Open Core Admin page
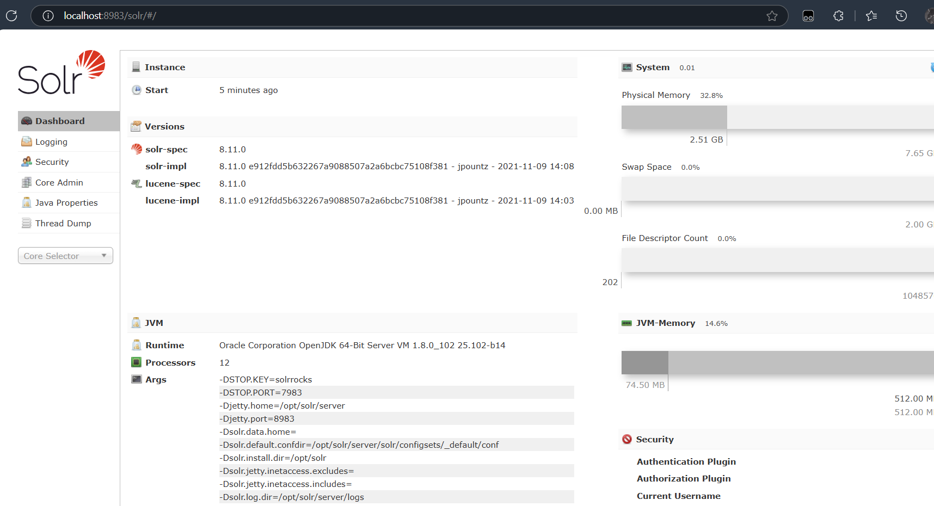 pos(69,182)
